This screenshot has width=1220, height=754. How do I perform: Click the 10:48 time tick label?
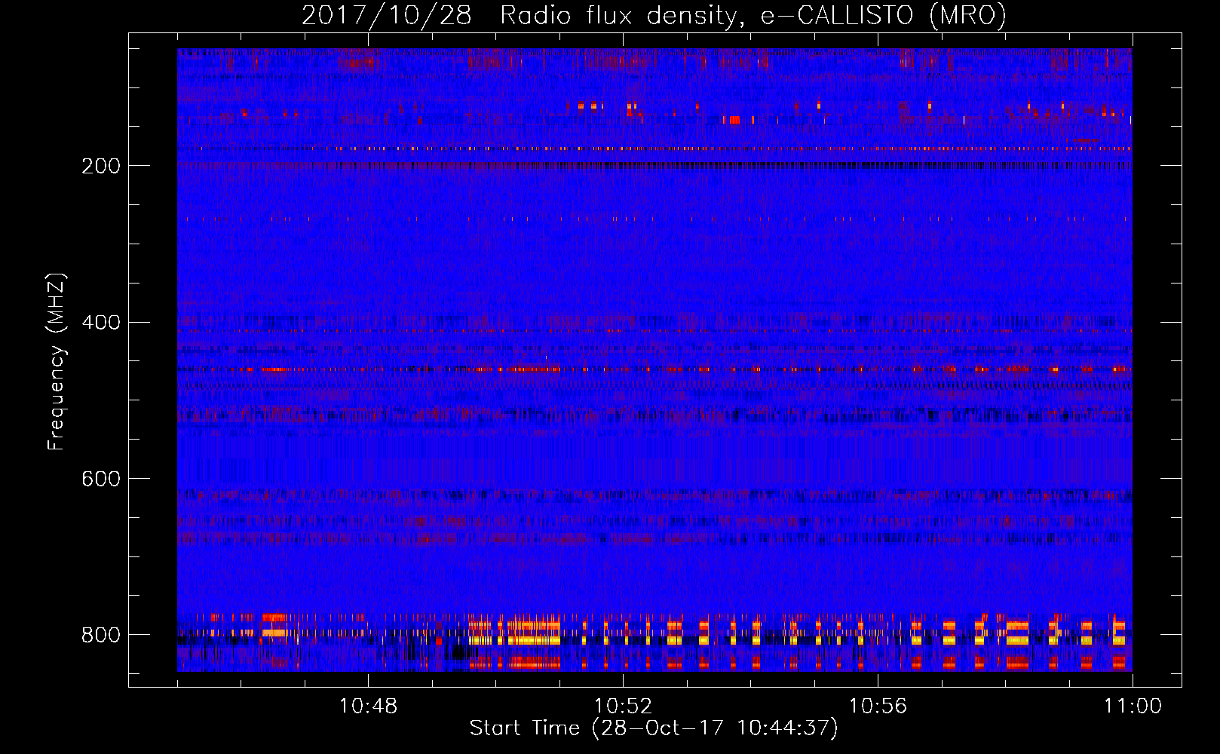click(368, 706)
